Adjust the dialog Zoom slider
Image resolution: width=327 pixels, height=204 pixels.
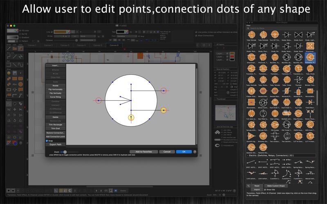(65, 152)
